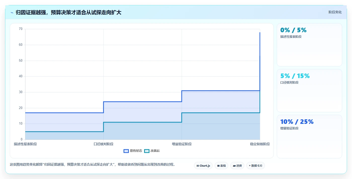Click the teal 改善后 legend swatch
The width and height of the screenshot is (352, 179).
(147, 151)
